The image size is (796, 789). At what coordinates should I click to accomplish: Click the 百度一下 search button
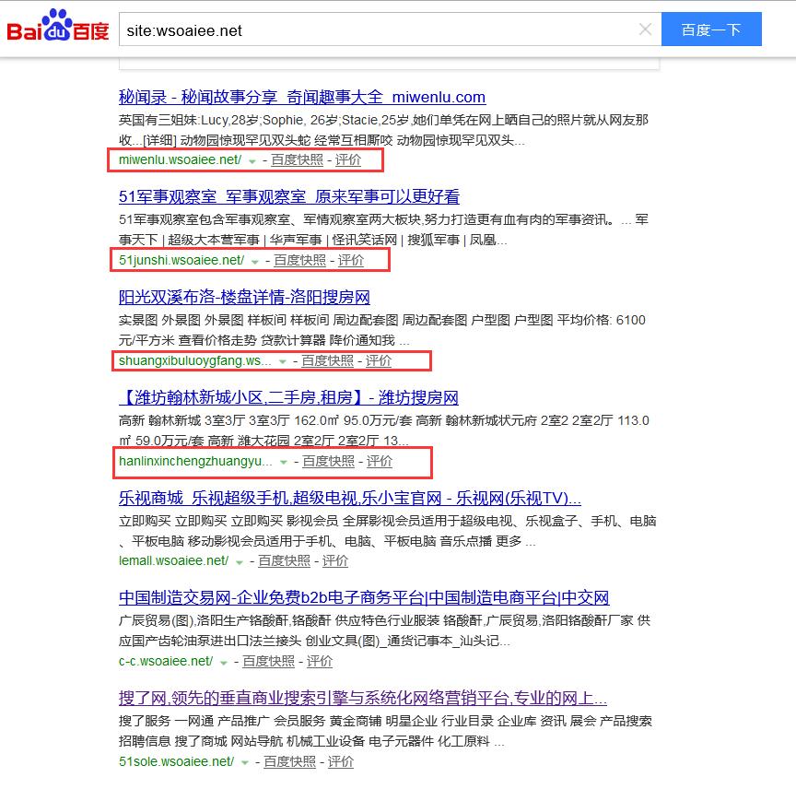click(x=711, y=29)
